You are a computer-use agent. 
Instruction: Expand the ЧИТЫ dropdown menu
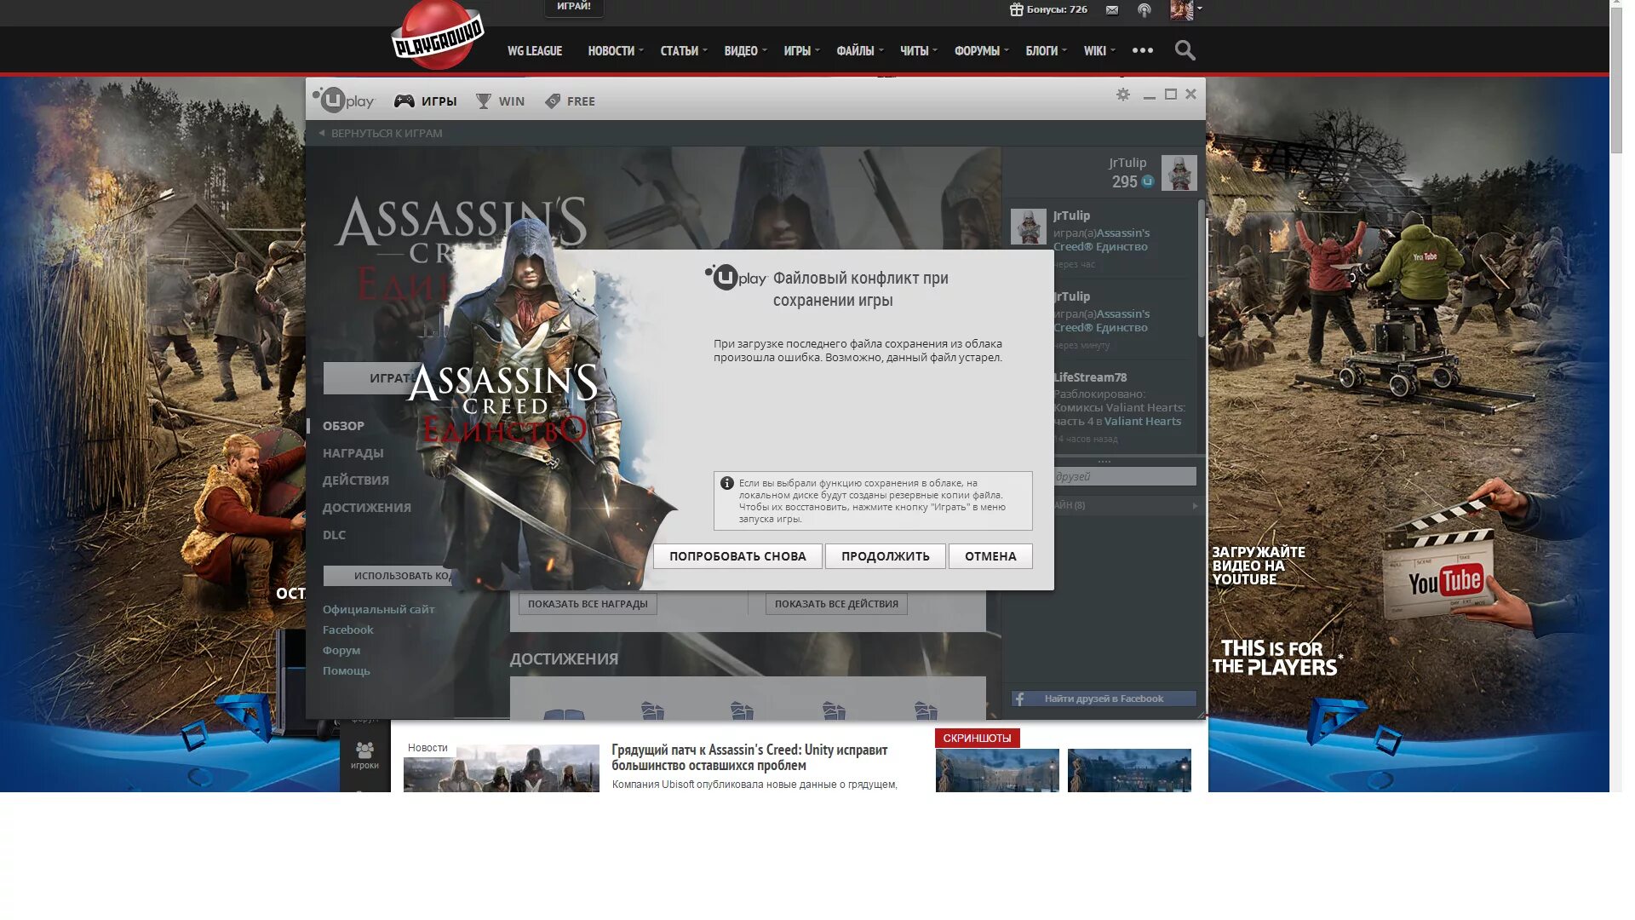pos(918,51)
